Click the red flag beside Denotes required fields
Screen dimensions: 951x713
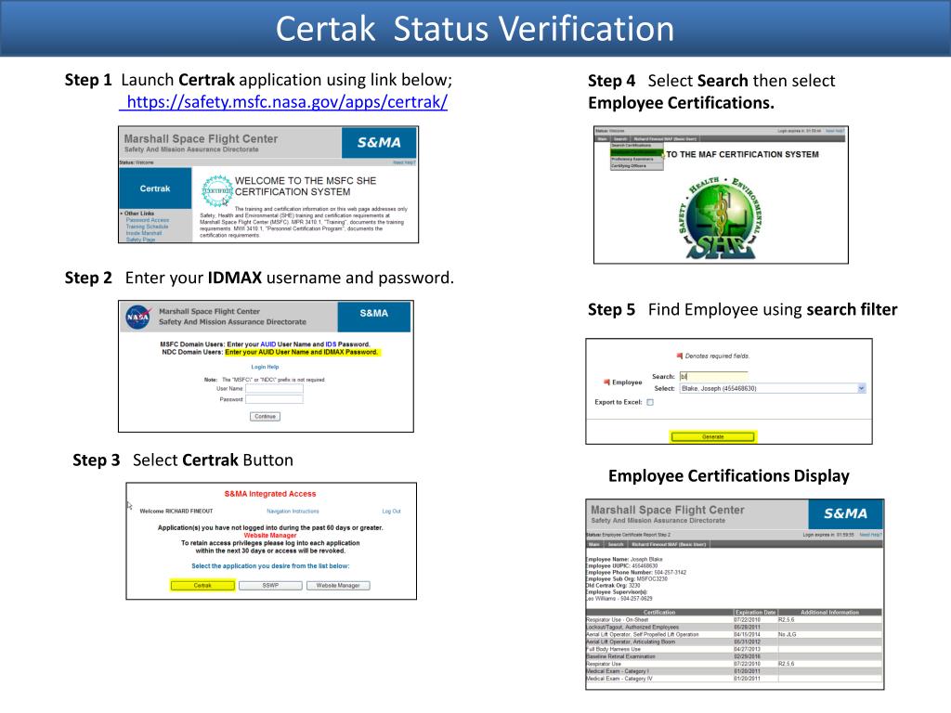click(x=679, y=356)
